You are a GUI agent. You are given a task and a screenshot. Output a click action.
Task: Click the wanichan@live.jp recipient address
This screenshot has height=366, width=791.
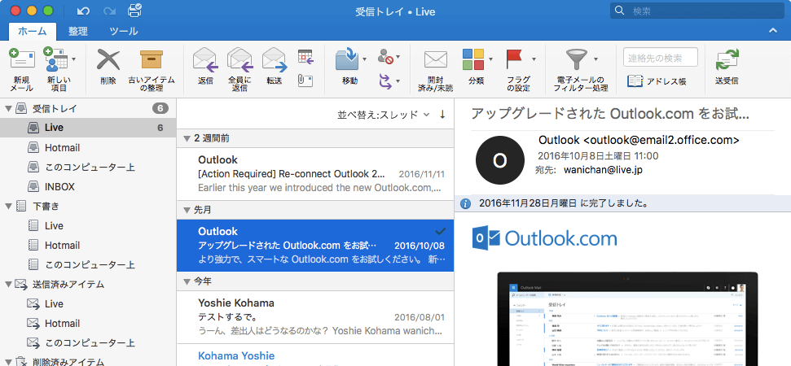pyautogui.click(x=603, y=170)
